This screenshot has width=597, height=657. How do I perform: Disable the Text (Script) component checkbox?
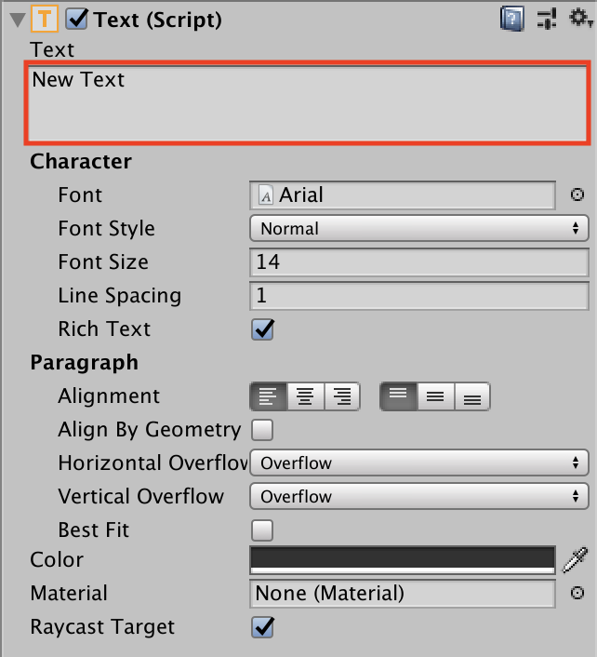(77, 19)
